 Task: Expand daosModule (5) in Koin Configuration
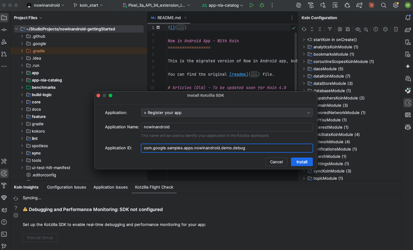pos(304,69)
